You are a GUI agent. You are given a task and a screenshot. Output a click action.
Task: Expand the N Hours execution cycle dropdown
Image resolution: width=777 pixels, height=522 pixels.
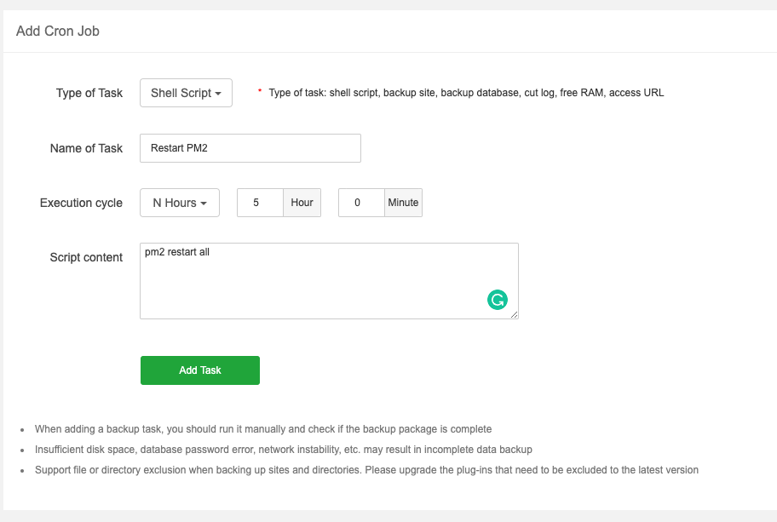[180, 203]
